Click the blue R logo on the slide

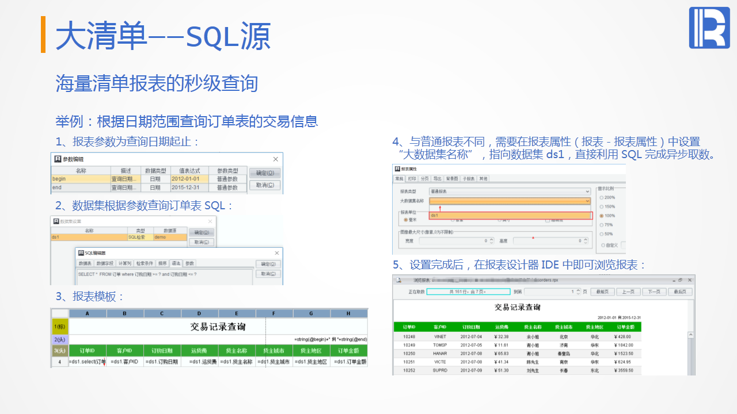[x=709, y=28]
